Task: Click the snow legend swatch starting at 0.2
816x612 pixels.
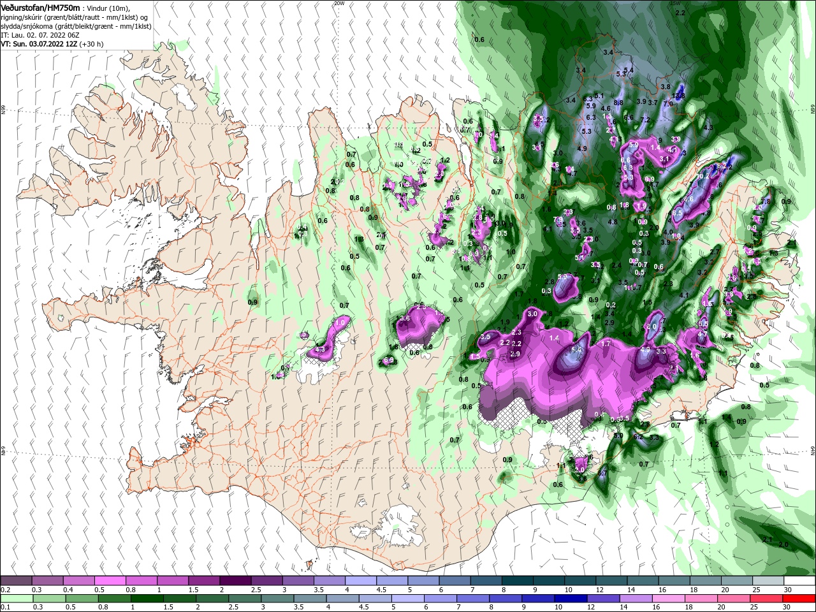Action: click(x=16, y=580)
